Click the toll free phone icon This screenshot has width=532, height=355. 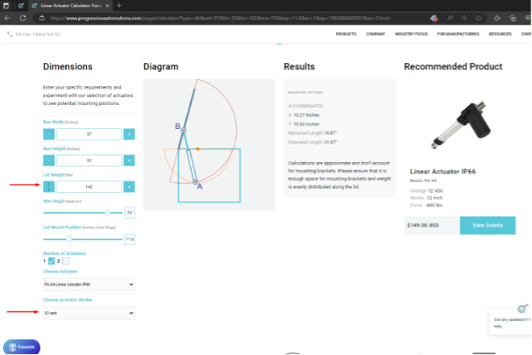click(x=9, y=34)
